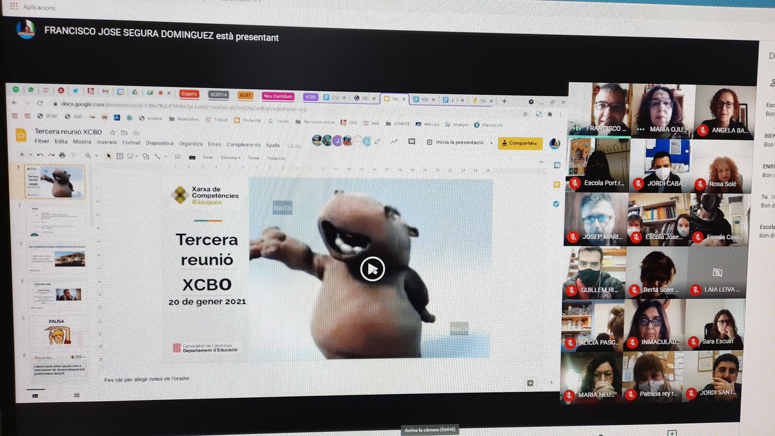Switch to the Experts tab group
The height and width of the screenshot is (436, 775).
coord(189,94)
